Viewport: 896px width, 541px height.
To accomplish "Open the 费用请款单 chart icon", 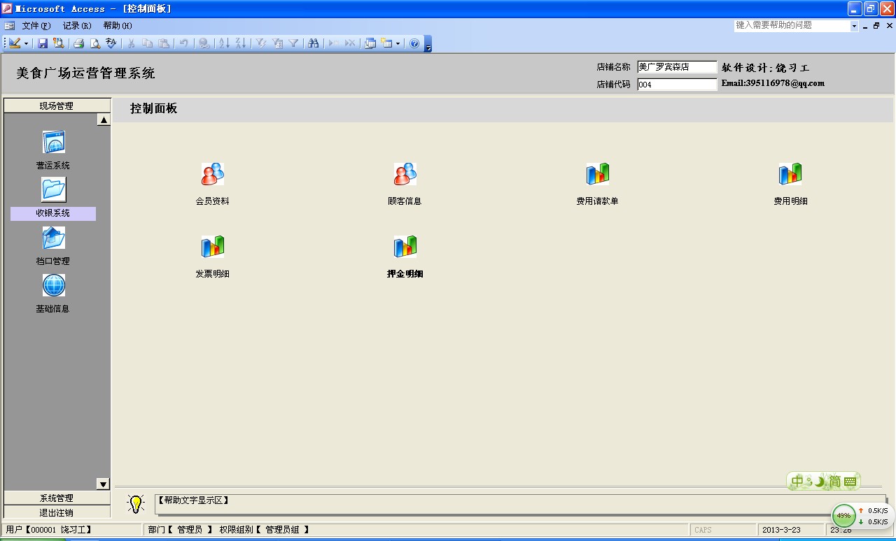I will (598, 174).
